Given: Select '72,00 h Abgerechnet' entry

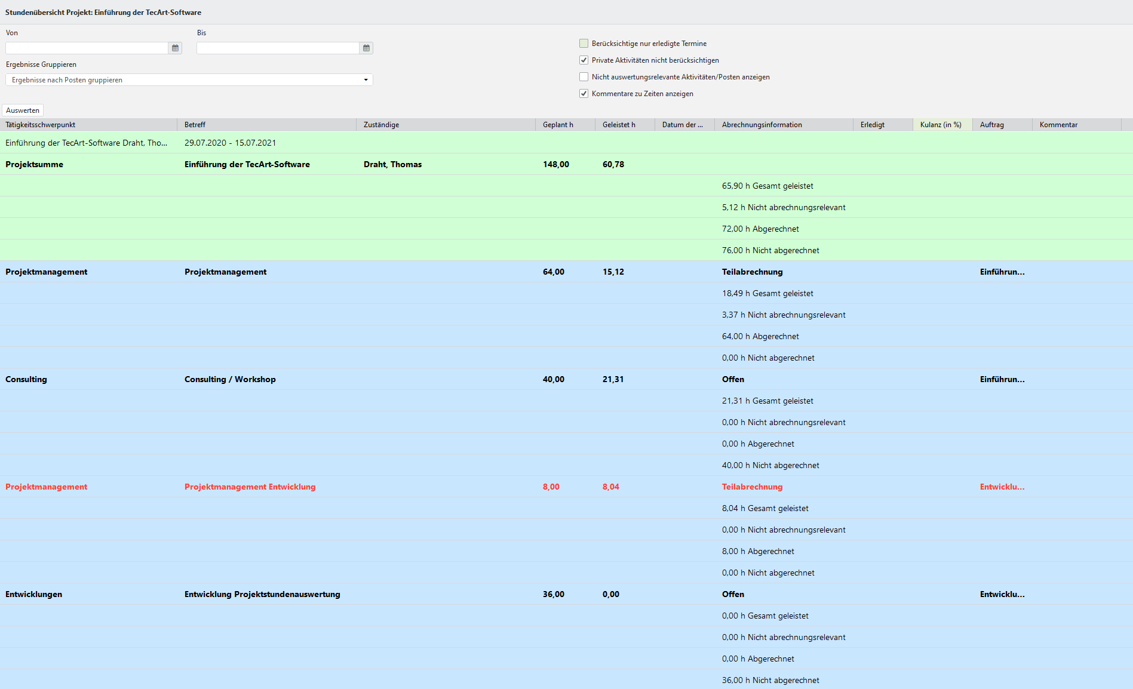Looking at the screenshot, I should pyautogui.click(x=760, y=229).
